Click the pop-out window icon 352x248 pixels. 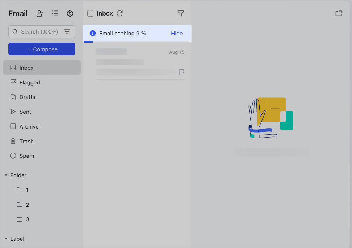coord(339,13)
